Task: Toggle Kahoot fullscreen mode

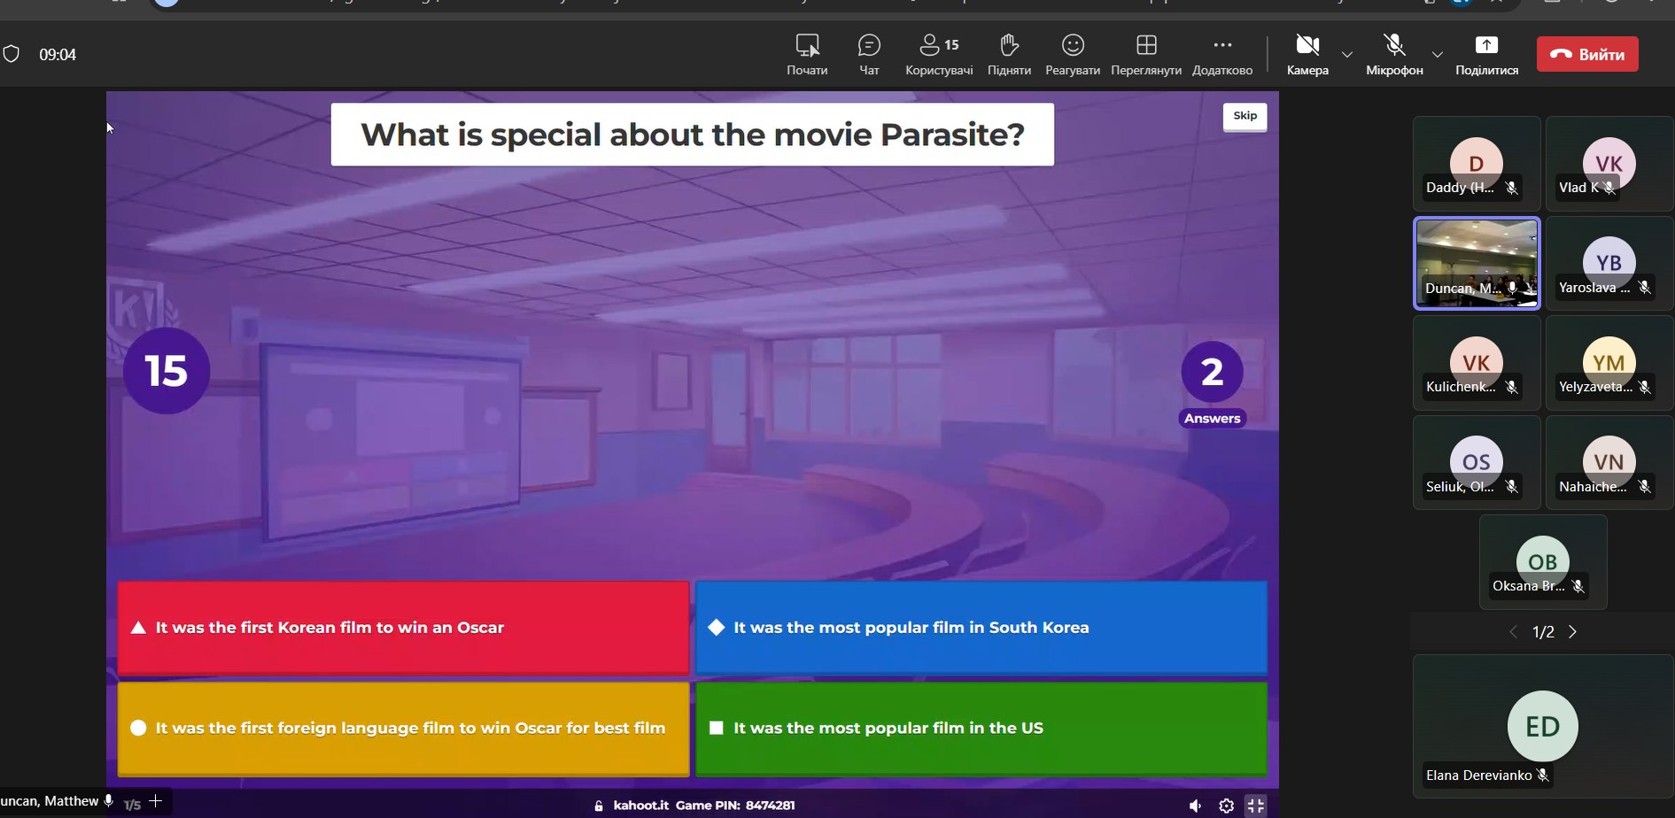Action: pos(1255,806)
